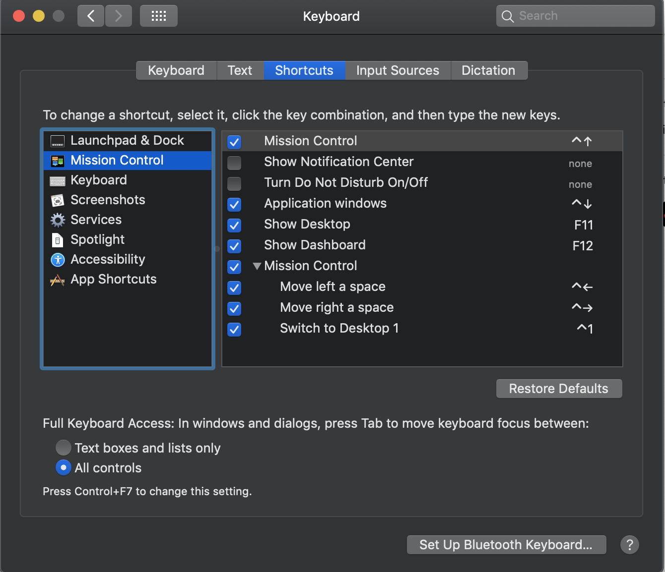Click the Show Desktop F11 key combination

pyautogui.click(x=584, y=225)
